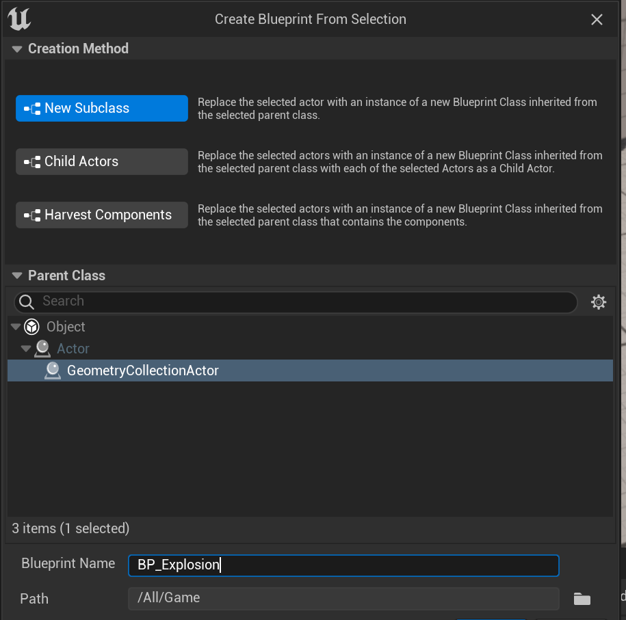Click the Actor class icon in tree
The height and width of the screenshot is (620, 626).
[x=42, y=349]
